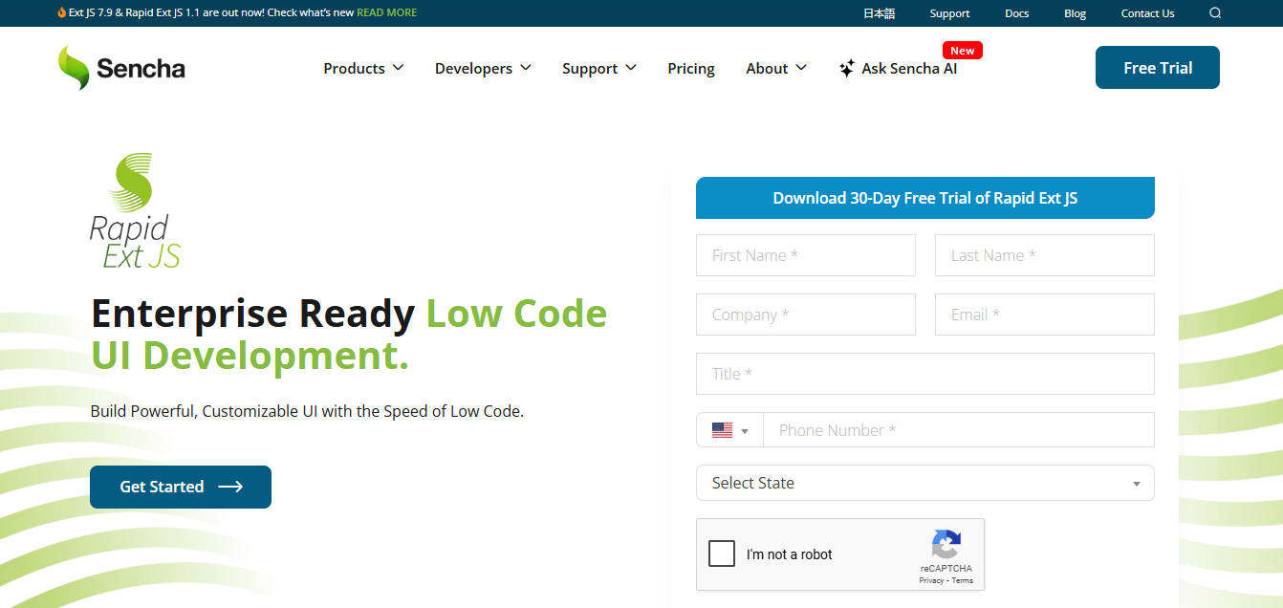Open reCAPTCHA Privacy link
This screenshot has height=608, width=1283.
(931, 580)
